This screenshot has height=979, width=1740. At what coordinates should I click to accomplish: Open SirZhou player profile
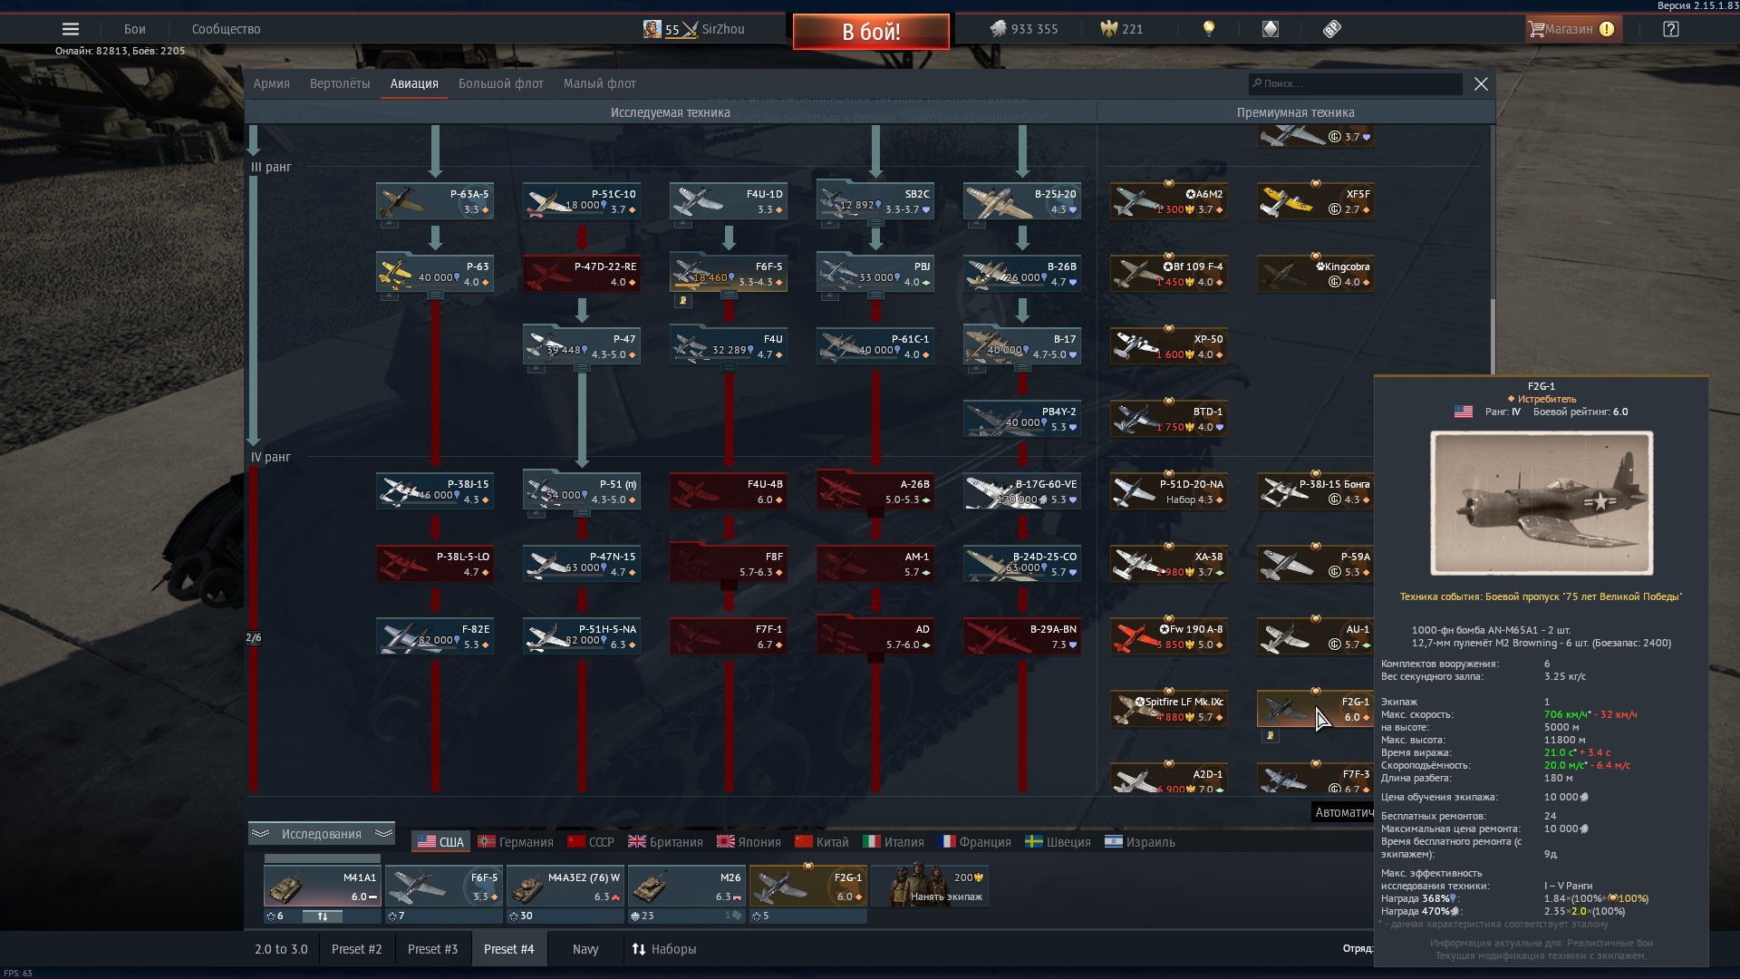tap(693, 29)
